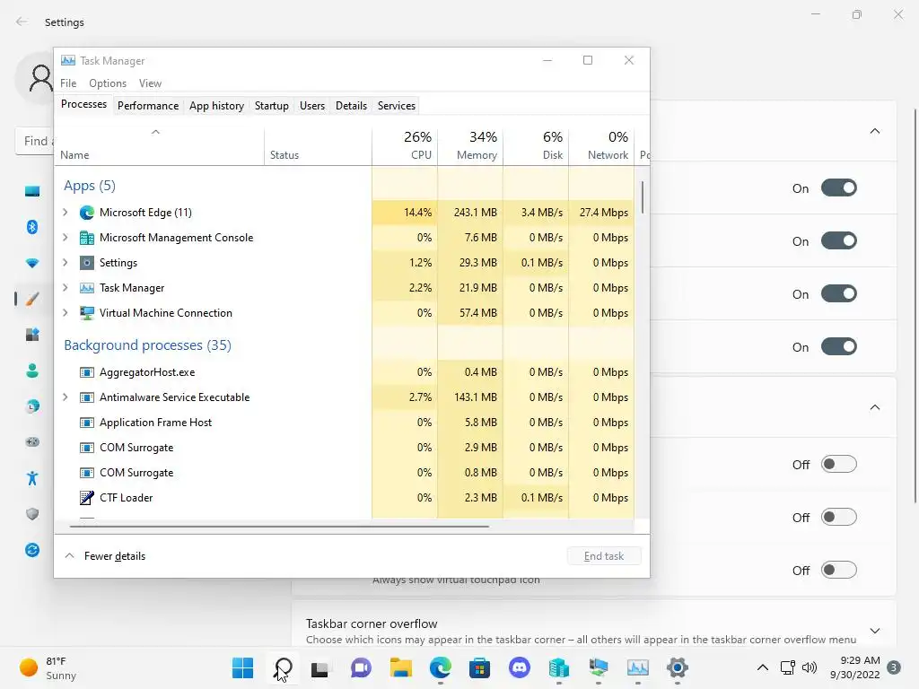This screenshot has height=689, width=919.
Task: Select the CTF Loader process icon
Action: [x=87, y=498]
